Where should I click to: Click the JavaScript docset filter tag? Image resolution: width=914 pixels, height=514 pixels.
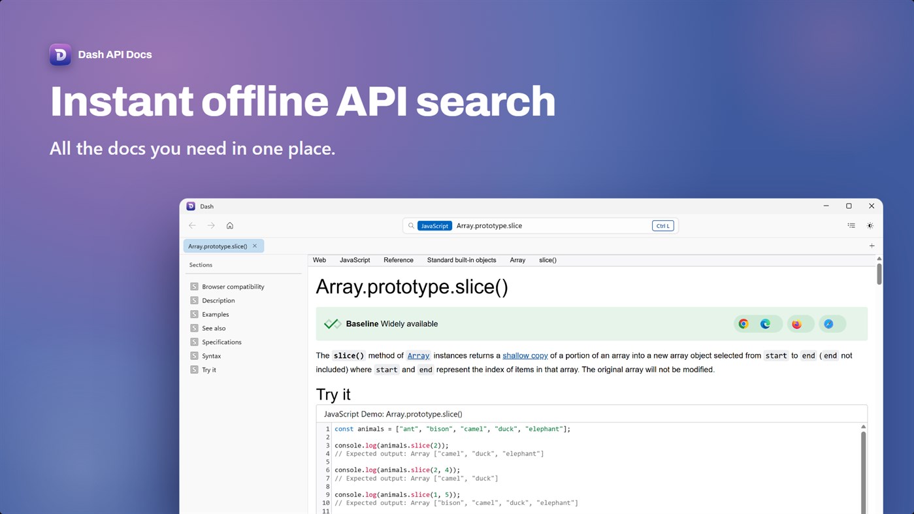[434, 226]
